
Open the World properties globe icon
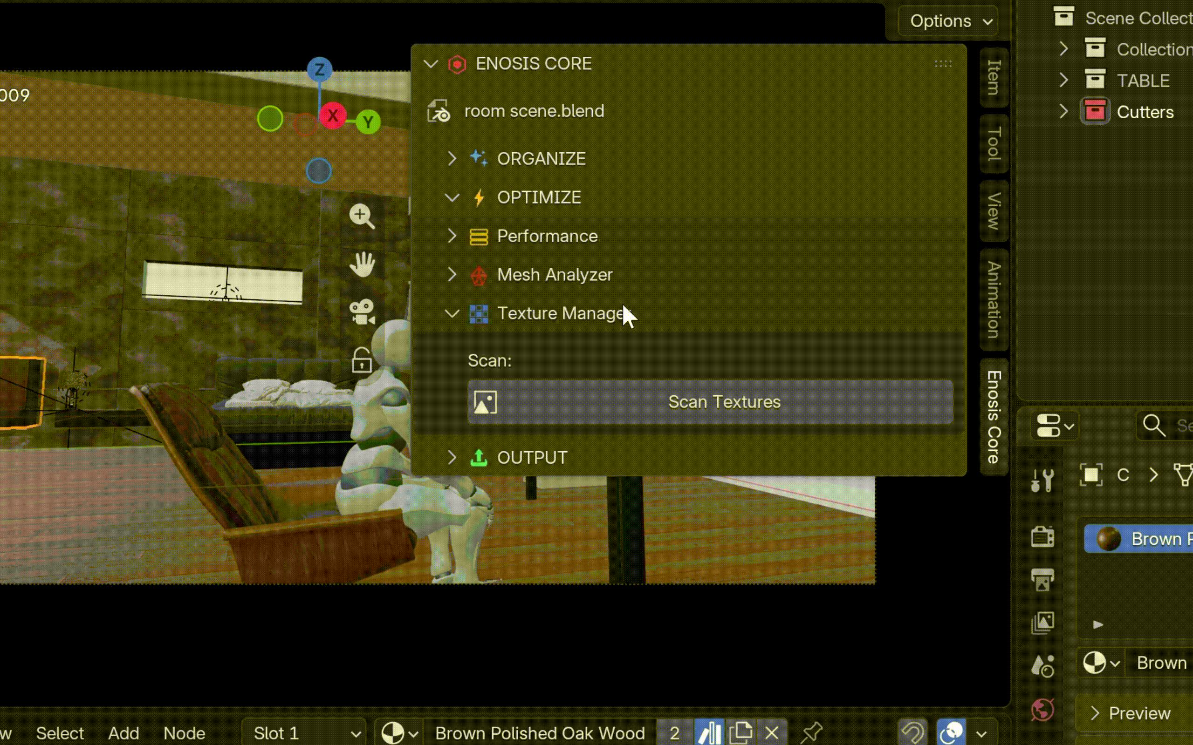click(1042, 710)
